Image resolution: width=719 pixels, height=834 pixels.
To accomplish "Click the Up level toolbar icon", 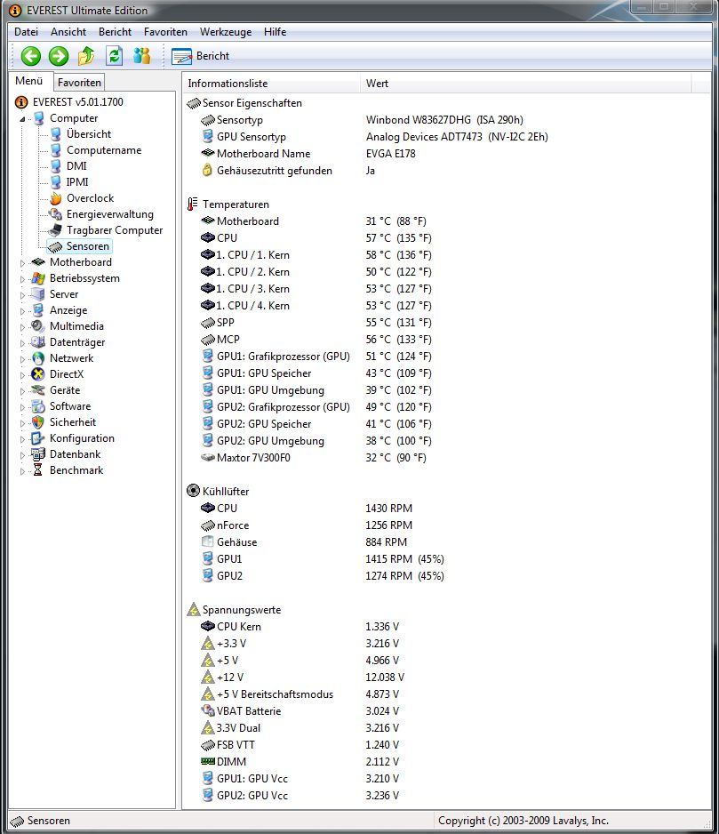I will [86, 56].
